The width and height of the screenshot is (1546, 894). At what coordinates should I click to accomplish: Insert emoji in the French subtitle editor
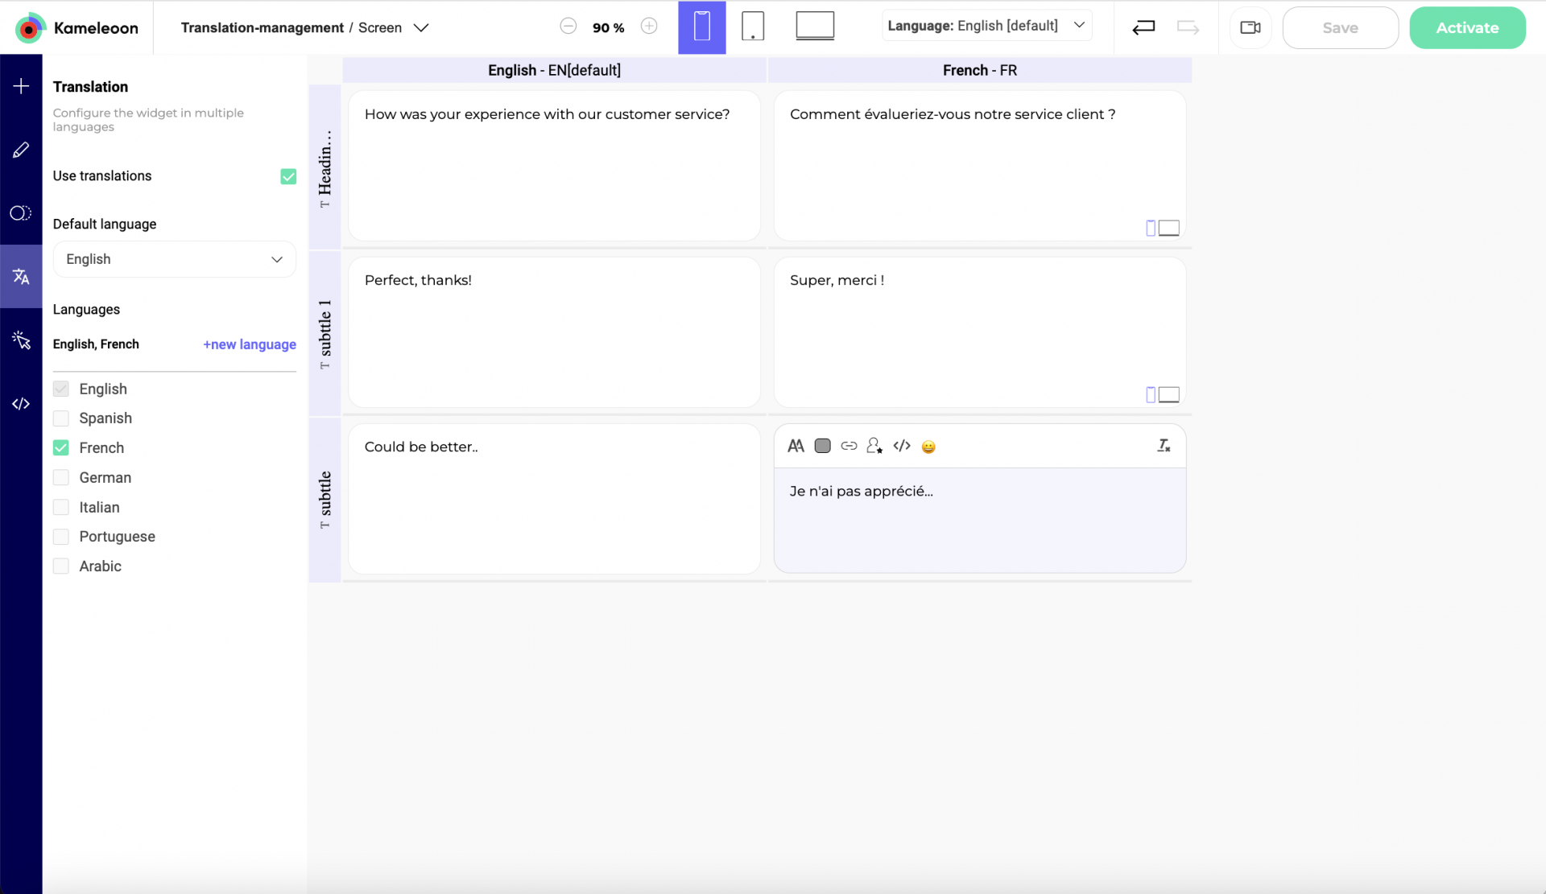tap(928, 447)
